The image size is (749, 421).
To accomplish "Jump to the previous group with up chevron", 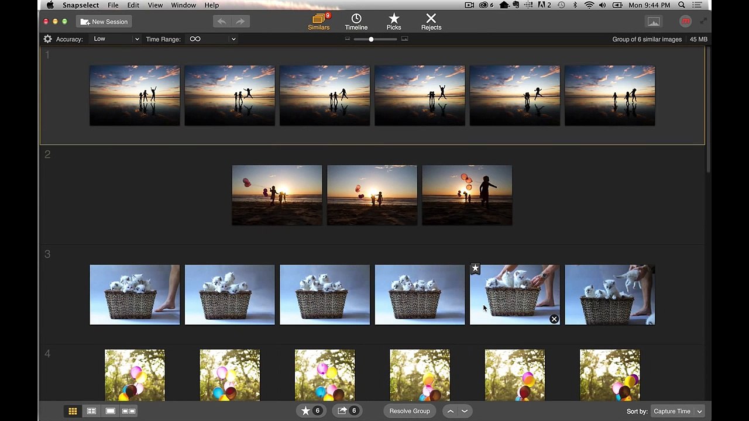I will pyautogui.click(x=451, y=411).
